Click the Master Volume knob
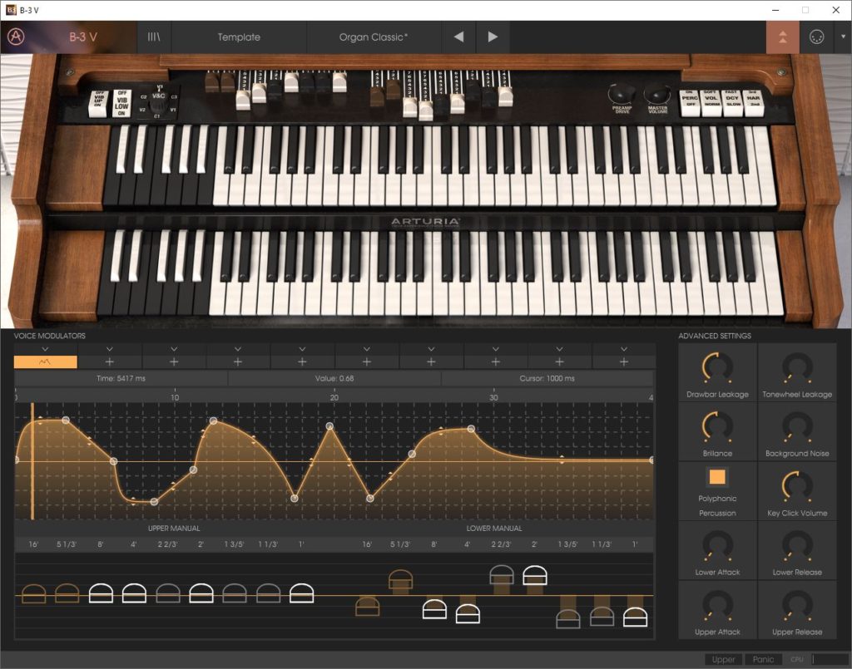852x669 pixels. (656, 95)
